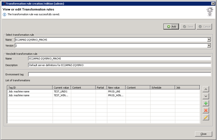
Task: Click the Schedule column header
Action: [163, 88]
